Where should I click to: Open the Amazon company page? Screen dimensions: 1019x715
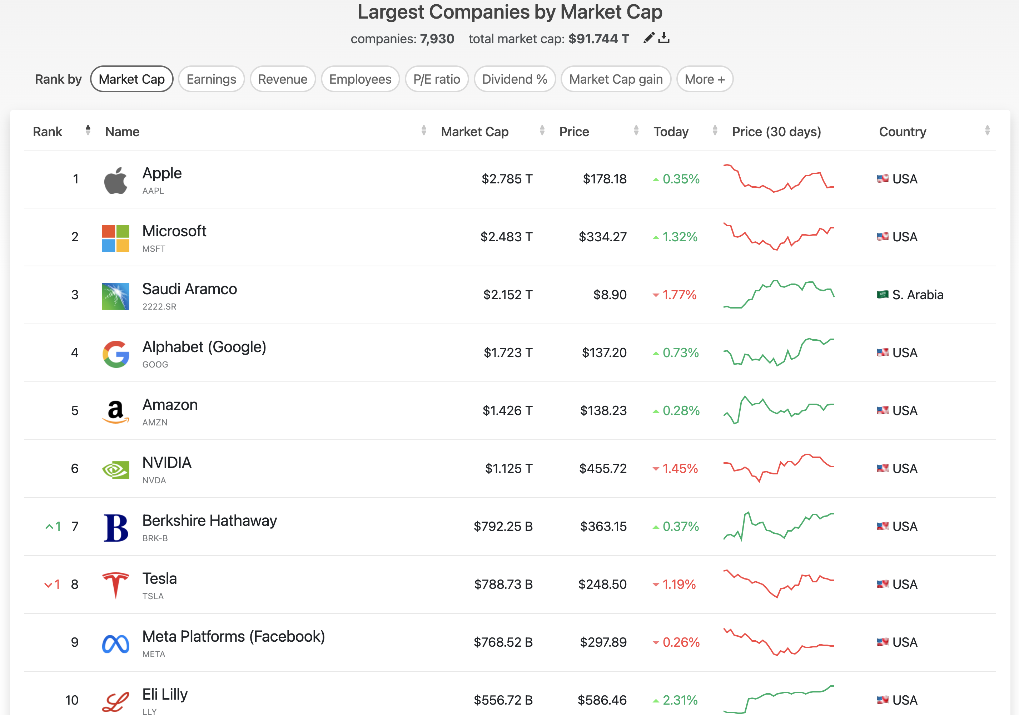pyautogui.click(x=170, y=405)
